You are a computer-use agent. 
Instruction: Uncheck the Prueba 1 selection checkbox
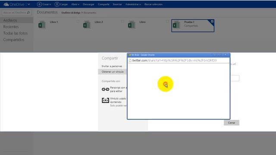tap(212, 22)
